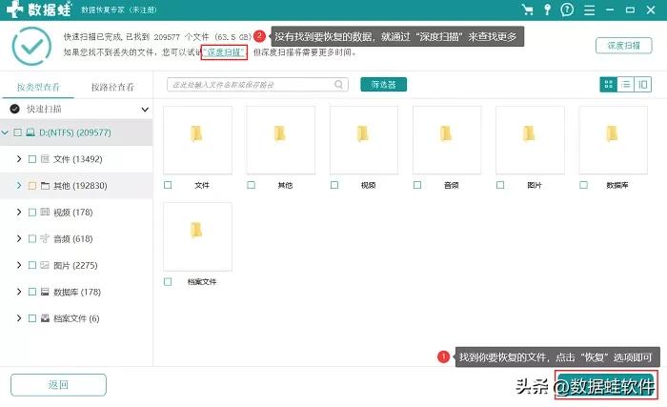The image size is (667, 407).
Task: Click the D:(NTFS) drive icon
Action: coord(30,132)
